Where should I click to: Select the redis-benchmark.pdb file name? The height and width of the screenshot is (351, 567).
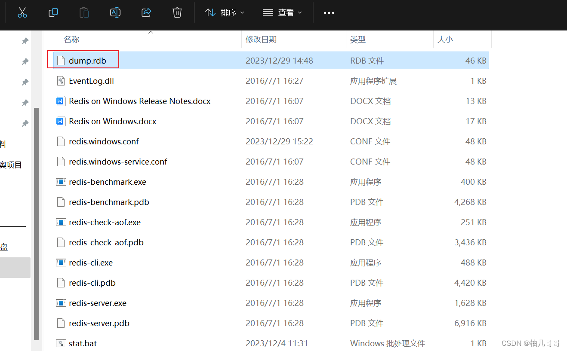109,202
